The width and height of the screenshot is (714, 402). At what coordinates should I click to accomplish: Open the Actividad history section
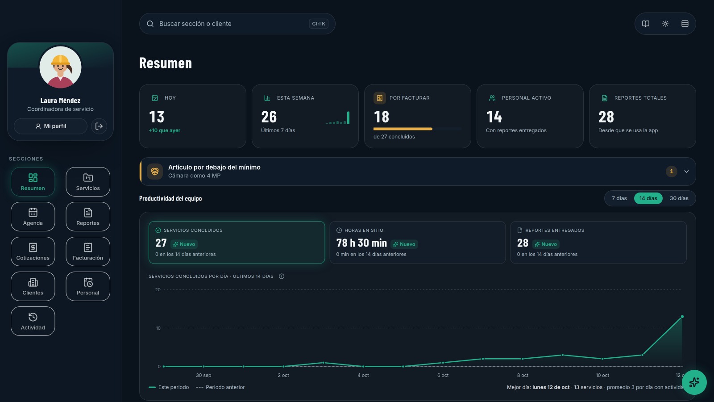pyautogui.click(x=33, y=321)
